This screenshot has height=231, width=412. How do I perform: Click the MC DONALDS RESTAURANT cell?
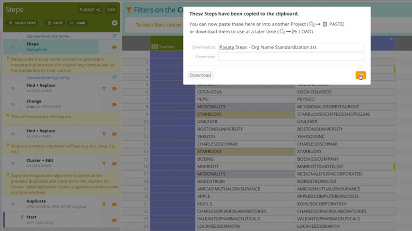point(345,107)
